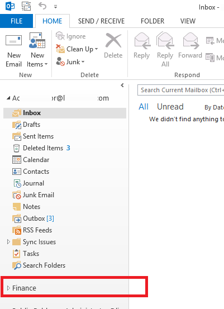
Task: Select the All messages filter
Action: pyautogui.click(x=144, y=107)
